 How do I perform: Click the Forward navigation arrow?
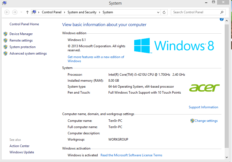[15, 12]
